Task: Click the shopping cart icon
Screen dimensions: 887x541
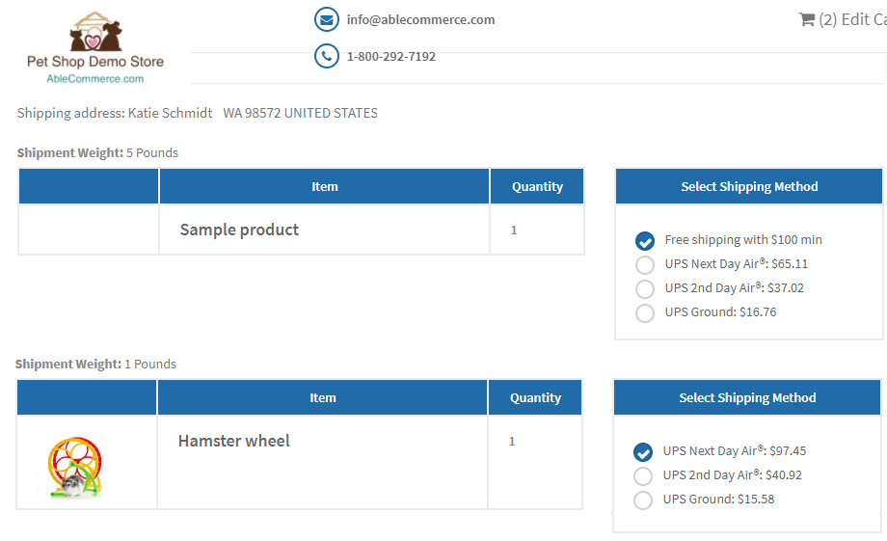Action: point(806,20)
